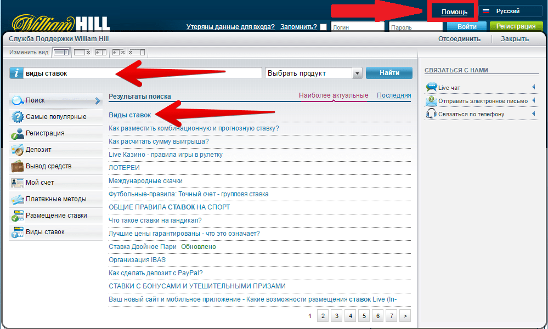548x329 pixels.
Task: Go to results page 2
Action: tap(323, 316)
